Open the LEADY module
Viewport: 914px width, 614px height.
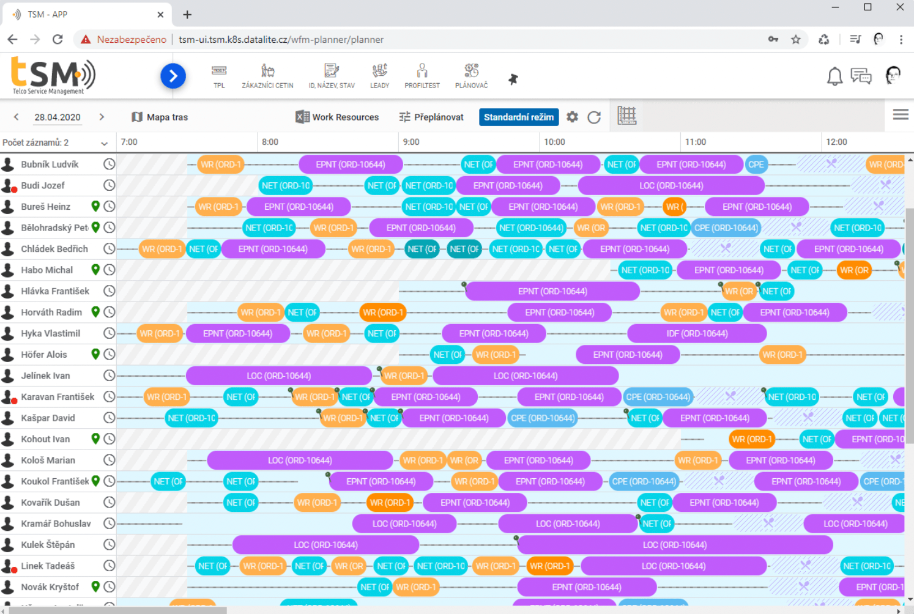click(379, 76)
